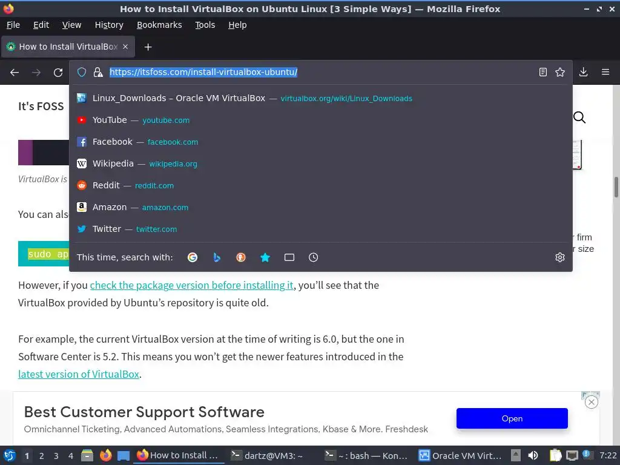Choose the Wikipedia suggestion
Screen dimensions: 620x465
tap(321, 163)
